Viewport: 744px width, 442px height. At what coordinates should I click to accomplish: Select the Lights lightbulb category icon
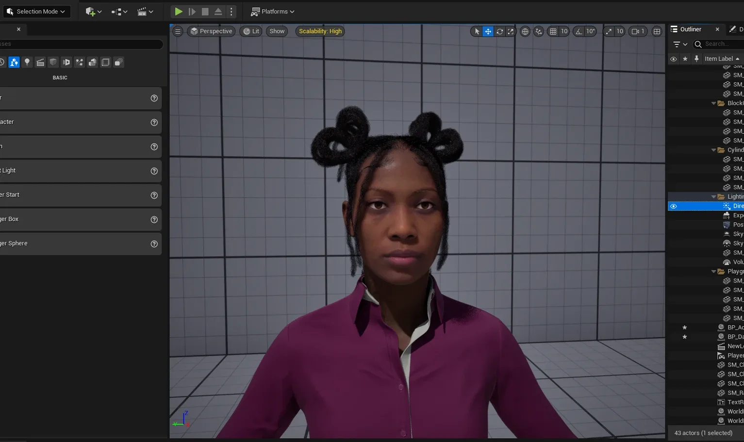(x=27, y=62)
